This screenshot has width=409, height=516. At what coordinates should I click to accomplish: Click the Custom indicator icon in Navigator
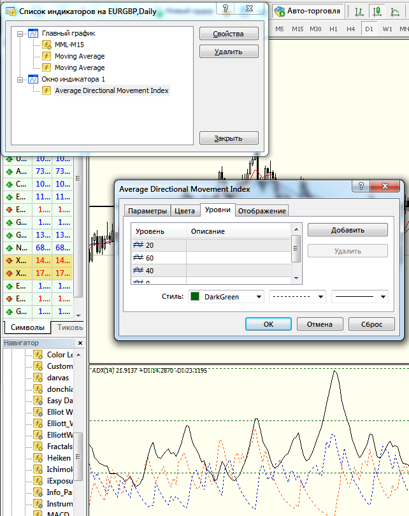click(x=38, y=366)
